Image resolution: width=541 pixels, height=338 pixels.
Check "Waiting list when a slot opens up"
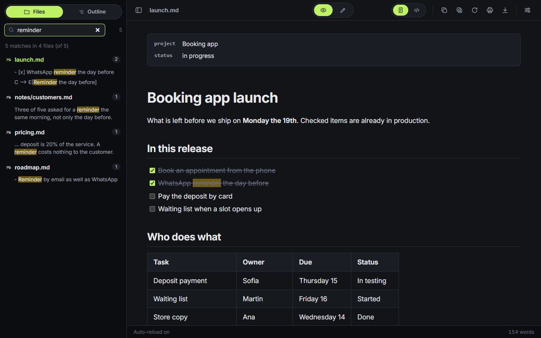click(153, 209)
